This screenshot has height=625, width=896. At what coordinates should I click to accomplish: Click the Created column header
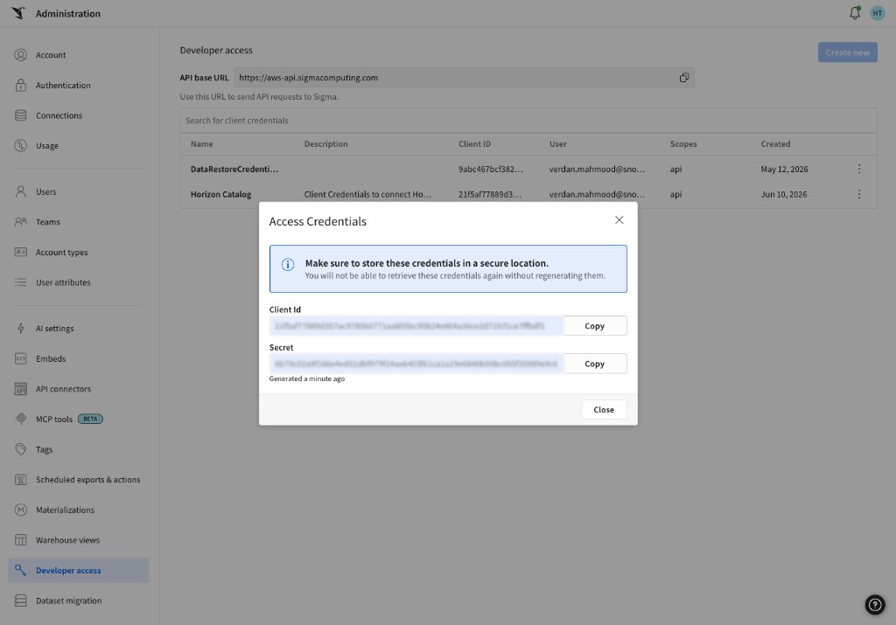pos(775,144)
